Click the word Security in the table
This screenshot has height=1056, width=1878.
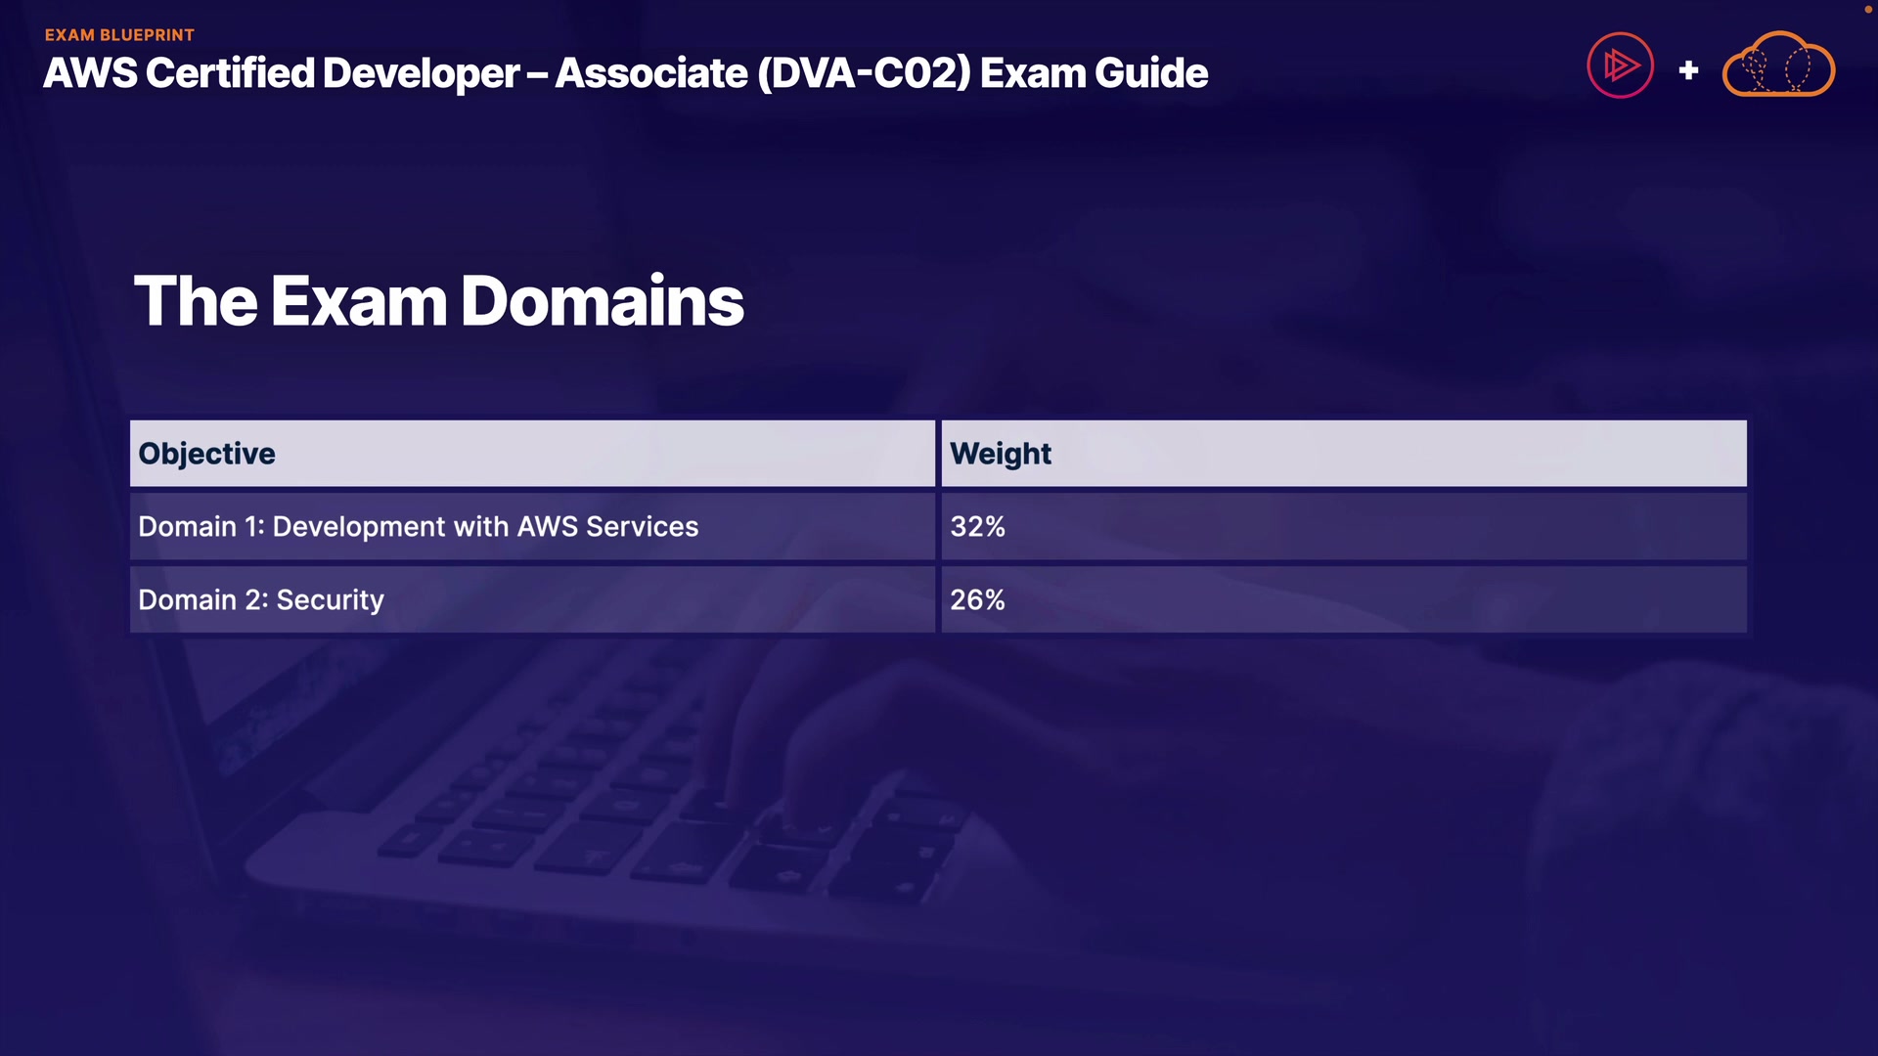[x=330, y=600]
